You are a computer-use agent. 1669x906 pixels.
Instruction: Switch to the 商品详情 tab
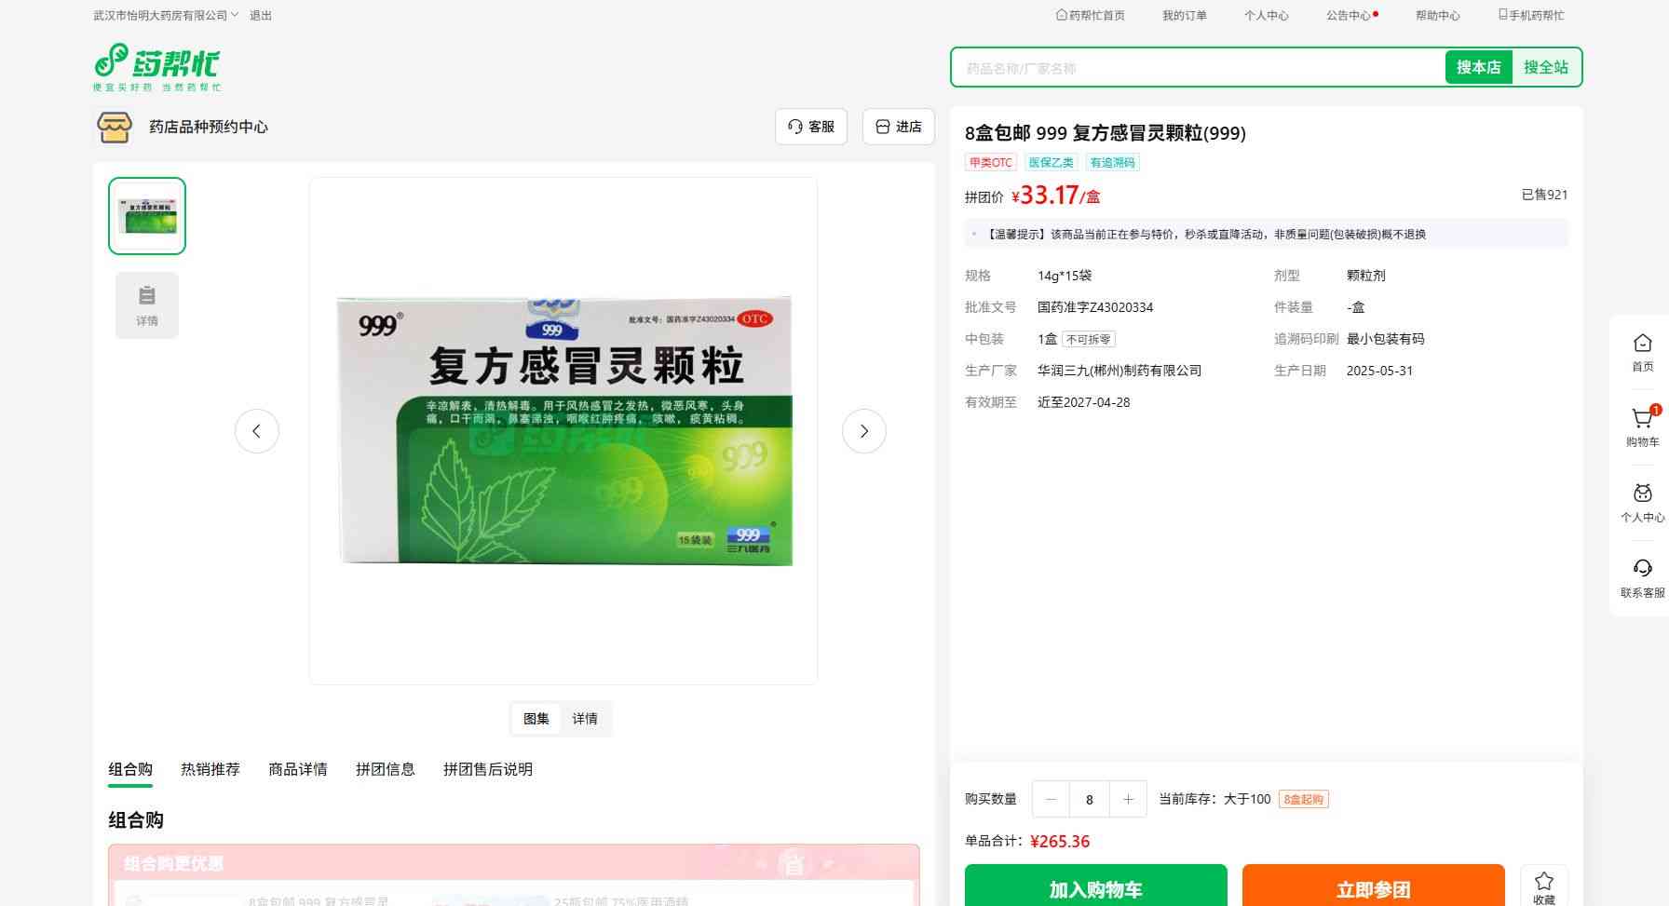[x=297, y=769]
